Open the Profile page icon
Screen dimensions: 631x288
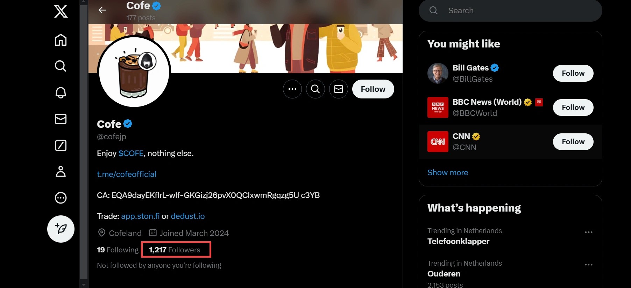61,172
